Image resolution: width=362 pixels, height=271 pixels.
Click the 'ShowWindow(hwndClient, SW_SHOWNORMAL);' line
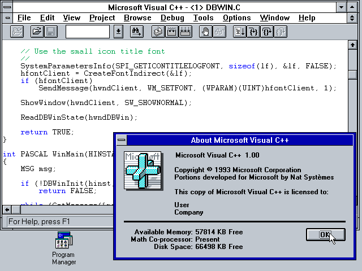tap(106, 103)
